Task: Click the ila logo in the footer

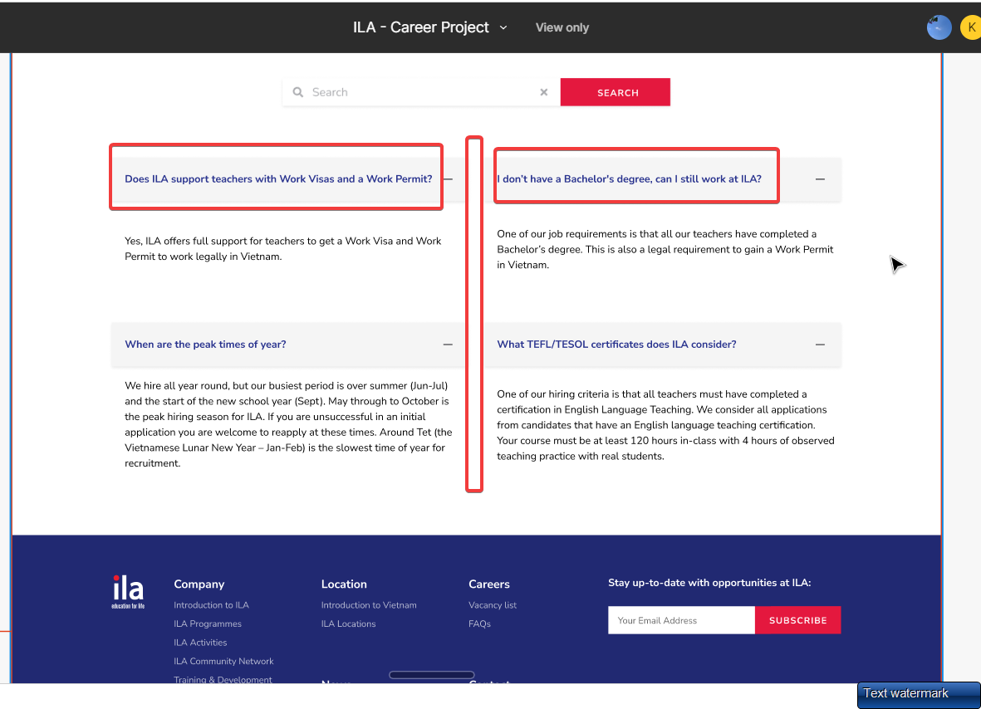Action: click(x=128, y=591)
